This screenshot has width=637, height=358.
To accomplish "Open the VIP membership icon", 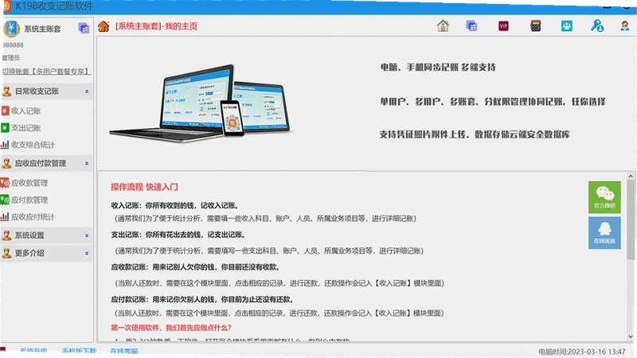I will click(503, 26).
